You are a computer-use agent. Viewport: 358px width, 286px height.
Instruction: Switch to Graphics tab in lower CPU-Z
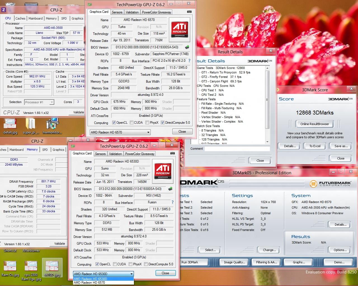[58, 150]
